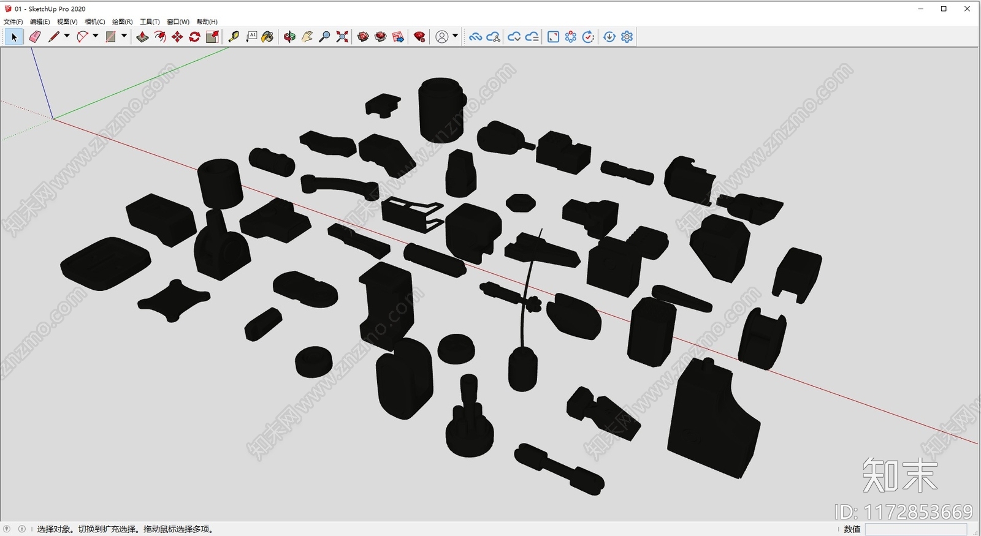Viewport: 981px width, 536px height.
Task: Open the 文件(F) menu
Action: tap(13, 21)
